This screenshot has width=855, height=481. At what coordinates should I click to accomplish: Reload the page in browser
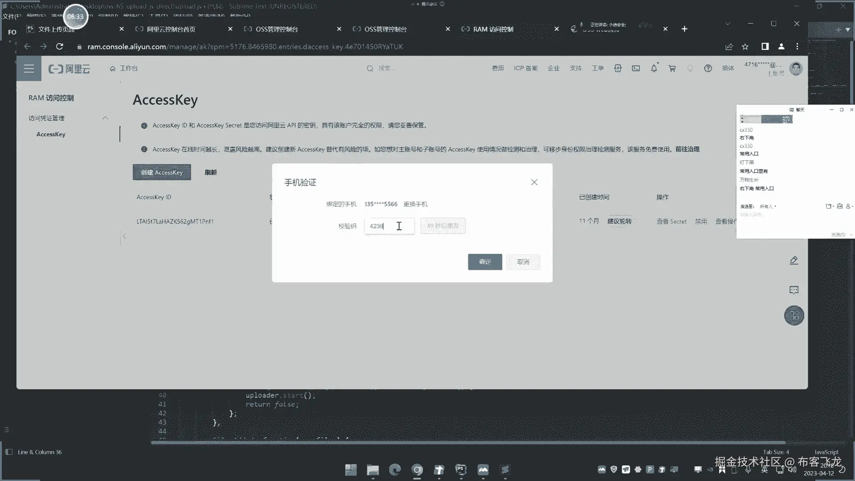tap(59, 46)
